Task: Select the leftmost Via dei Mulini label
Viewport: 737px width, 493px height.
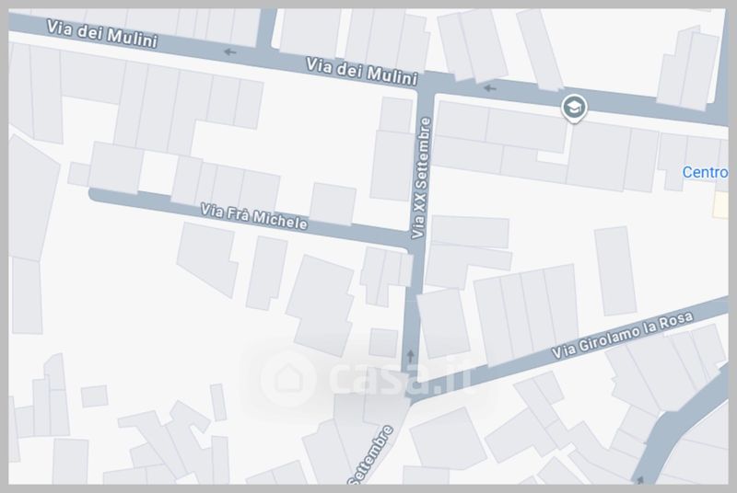Action: point(101,34)
